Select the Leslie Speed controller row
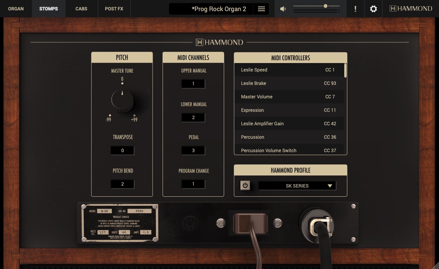The width and height of the screenshot is (439, 269). (x=289, y=70)
